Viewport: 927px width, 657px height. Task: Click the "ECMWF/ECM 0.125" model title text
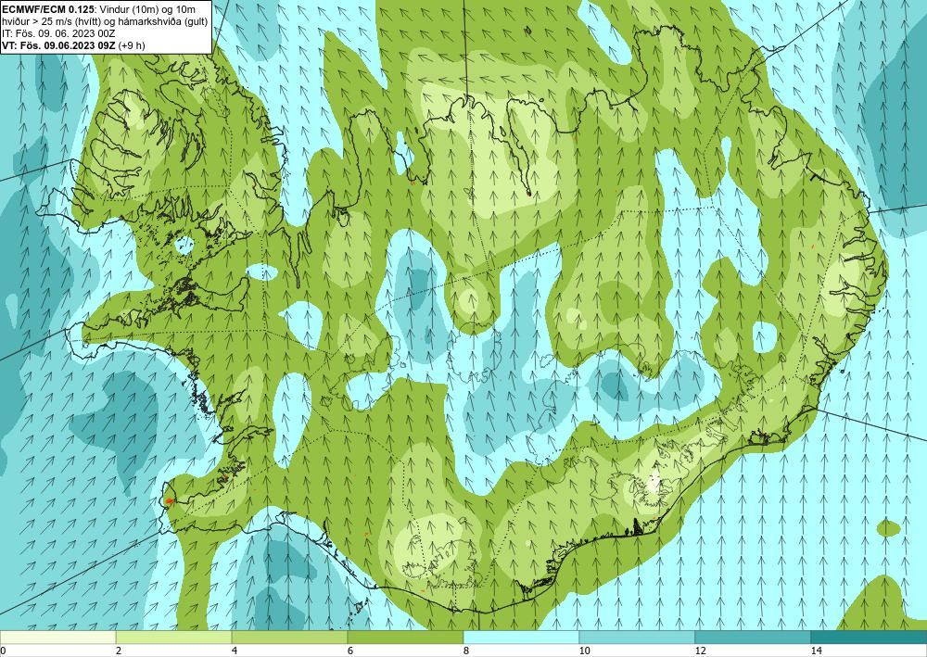[46, 9]
